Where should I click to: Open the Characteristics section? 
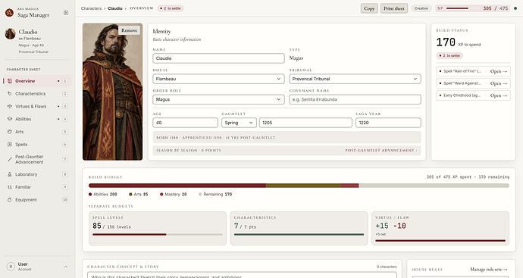pos(37,94)
